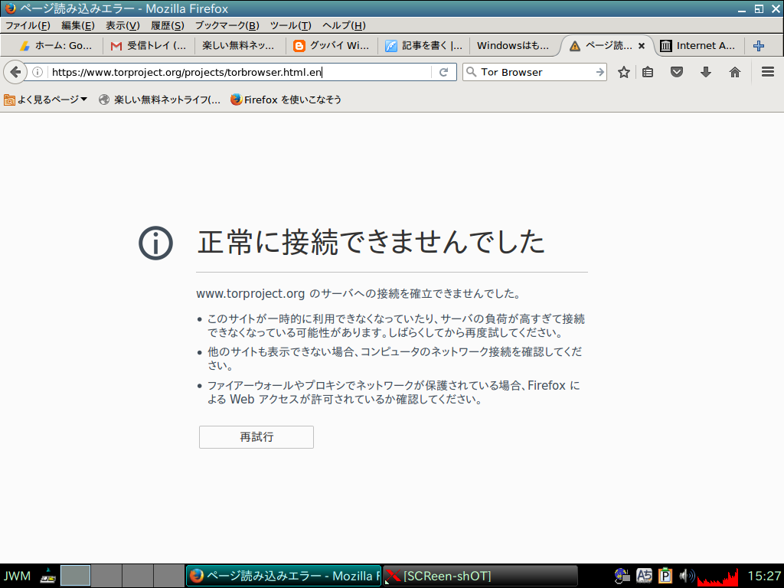Click the taskbar network connection icon
Screen dimensions: 784x588
[x=48, y=576]
